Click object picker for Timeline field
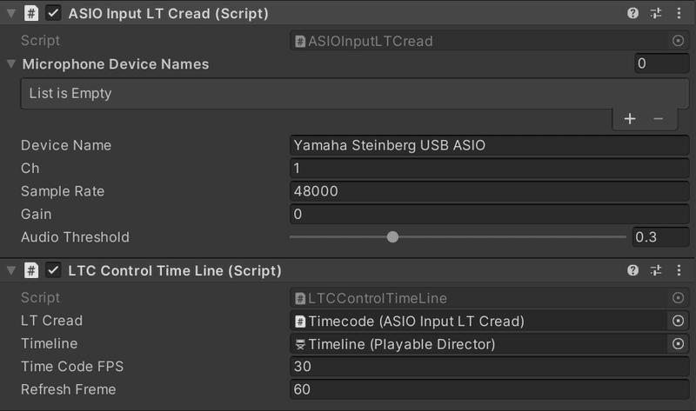Viewport: 696px width, 411px height. (x=679, y=344)
